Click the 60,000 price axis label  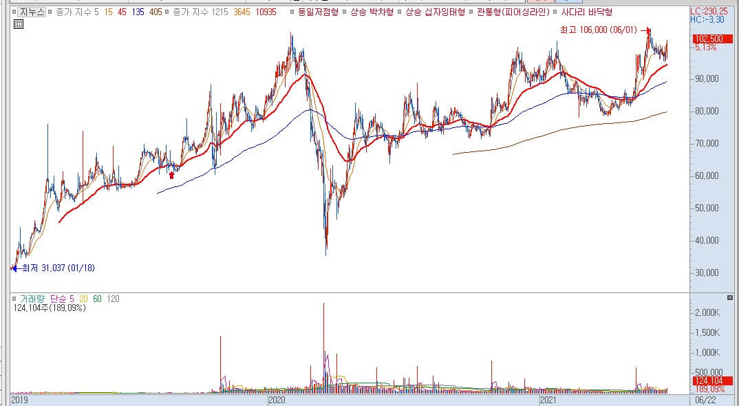pos(707,176)
